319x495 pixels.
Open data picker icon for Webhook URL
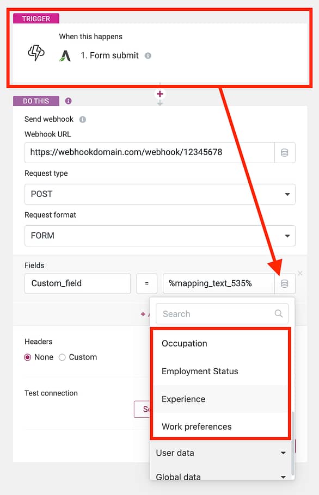[285, 152]
